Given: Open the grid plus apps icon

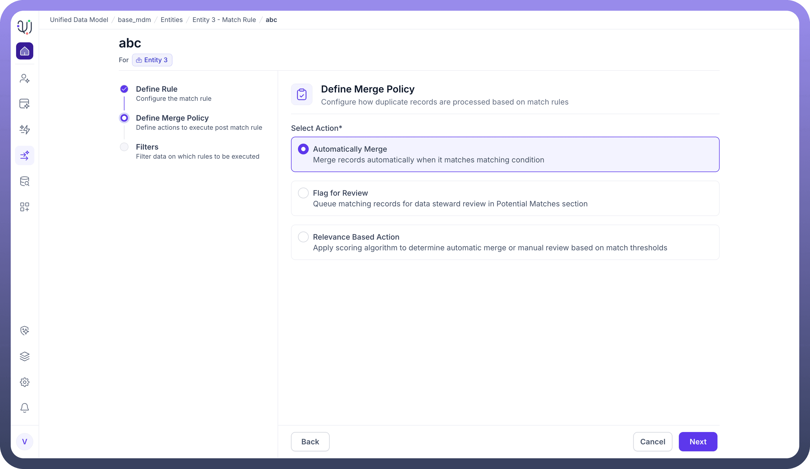Looking at the screenshot, I should 24,207.
